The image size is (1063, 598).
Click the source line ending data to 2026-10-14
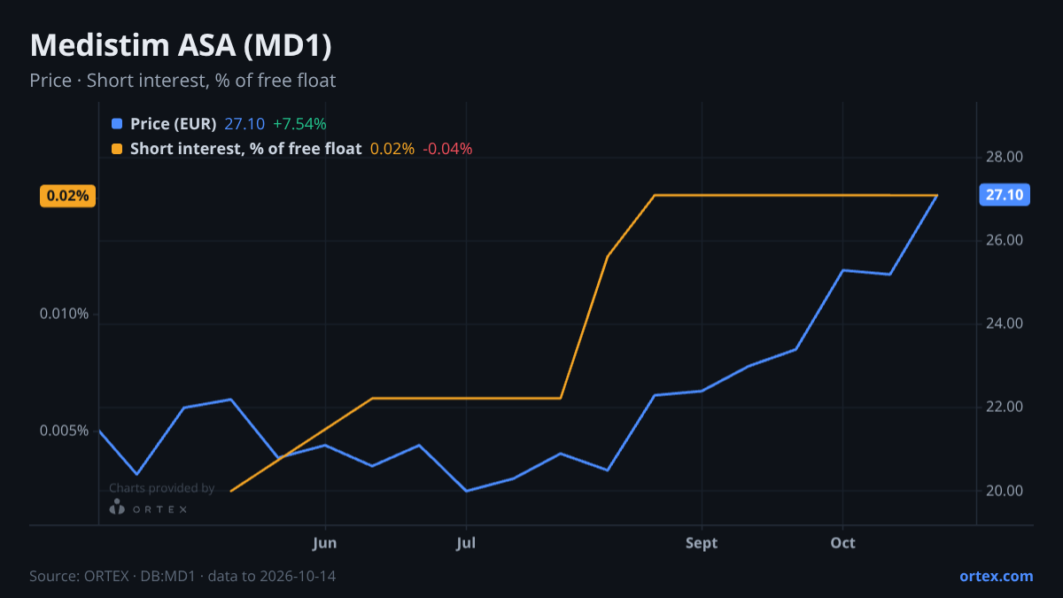pos(182,576)
